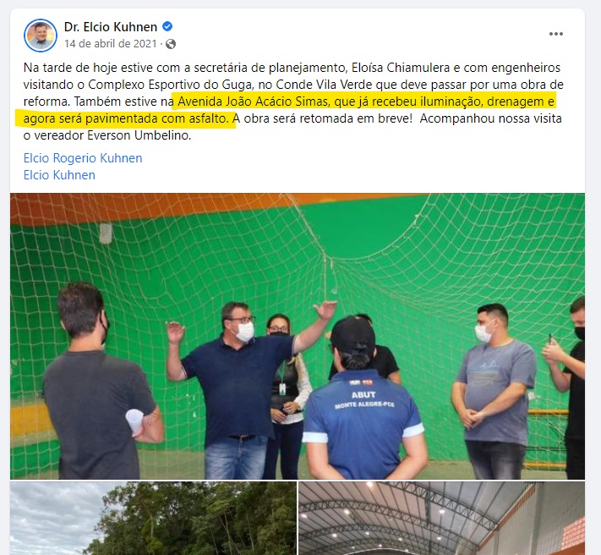Open the three-dot post options menu
The height and width of the screenshot is (555, 601).
pos(555,34)
